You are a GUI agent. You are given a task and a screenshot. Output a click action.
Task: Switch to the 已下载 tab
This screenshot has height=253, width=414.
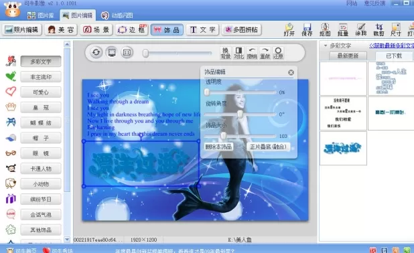pyautogui.click(x=394, y=56)
